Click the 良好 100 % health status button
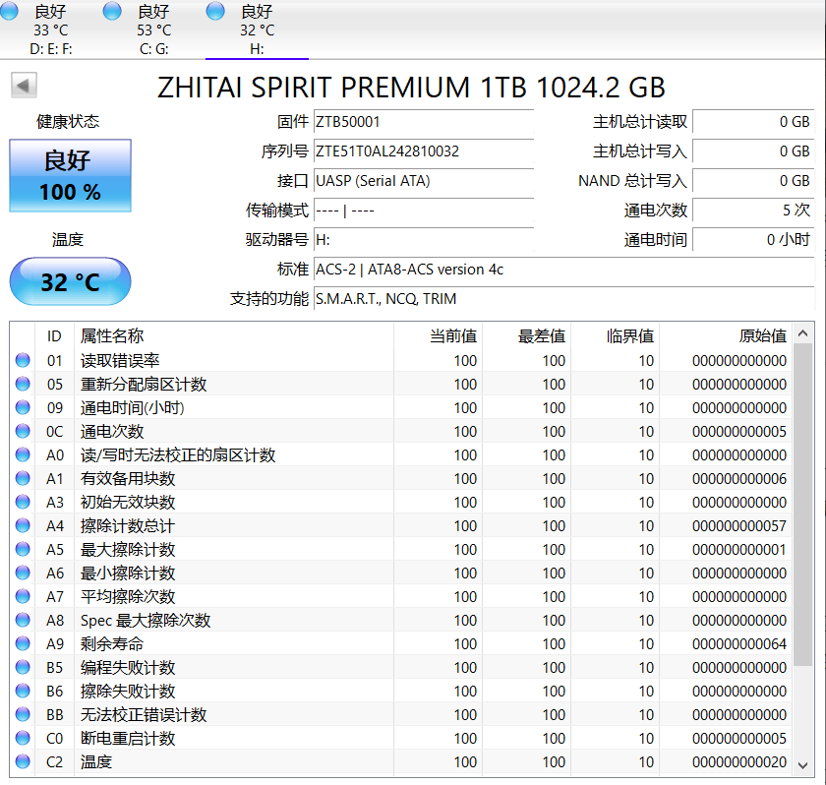826x785 pixels. tap(70, 175)
